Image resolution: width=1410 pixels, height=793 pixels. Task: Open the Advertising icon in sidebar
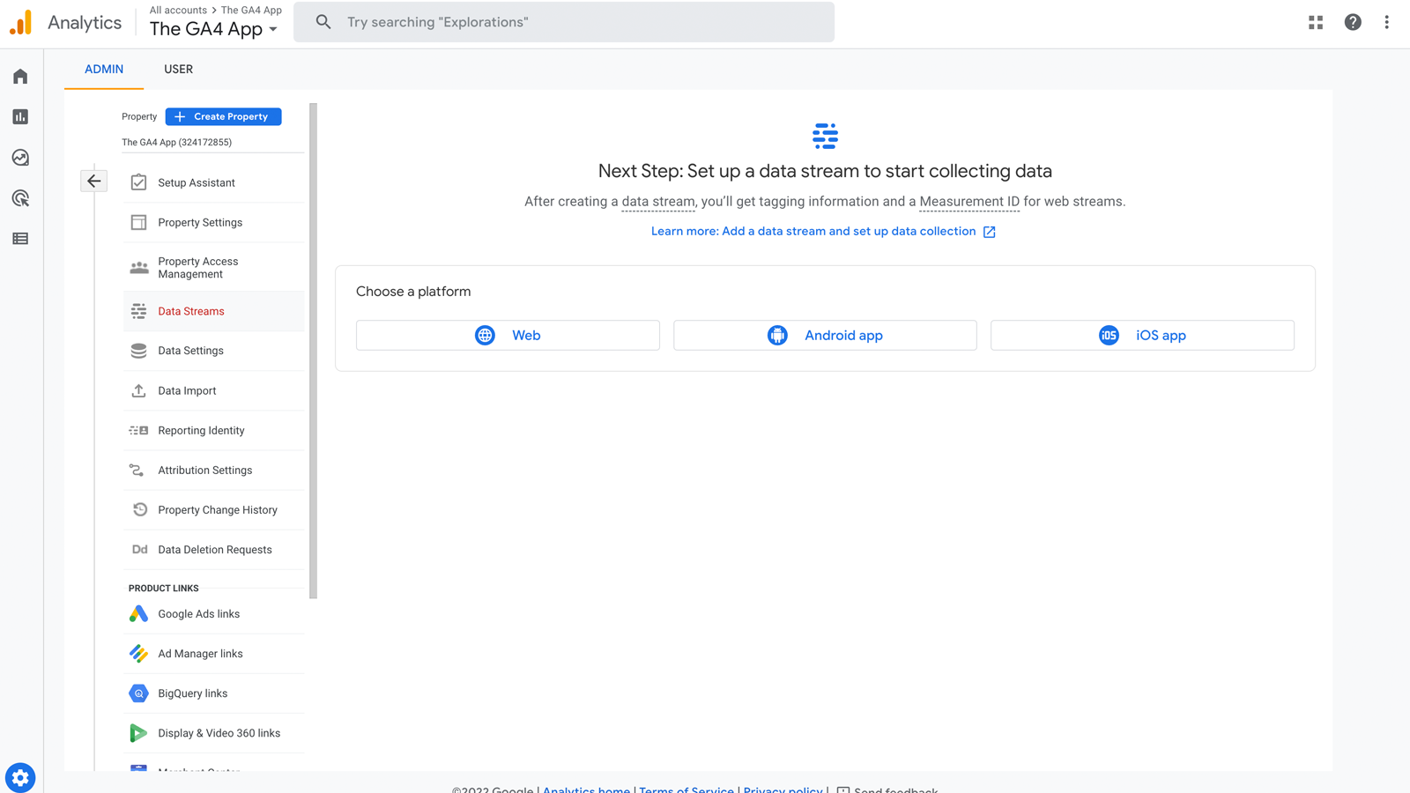point(20,198)
